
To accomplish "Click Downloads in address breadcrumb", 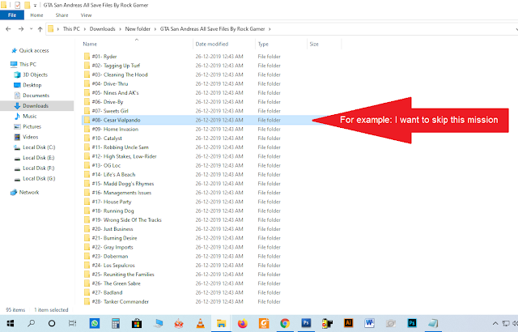I will [103, 29].
